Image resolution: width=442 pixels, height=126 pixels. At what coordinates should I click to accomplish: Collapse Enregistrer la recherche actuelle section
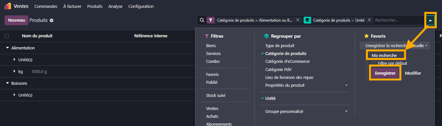[395, 45]
